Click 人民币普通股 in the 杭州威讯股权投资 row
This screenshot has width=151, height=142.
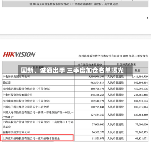116,89
